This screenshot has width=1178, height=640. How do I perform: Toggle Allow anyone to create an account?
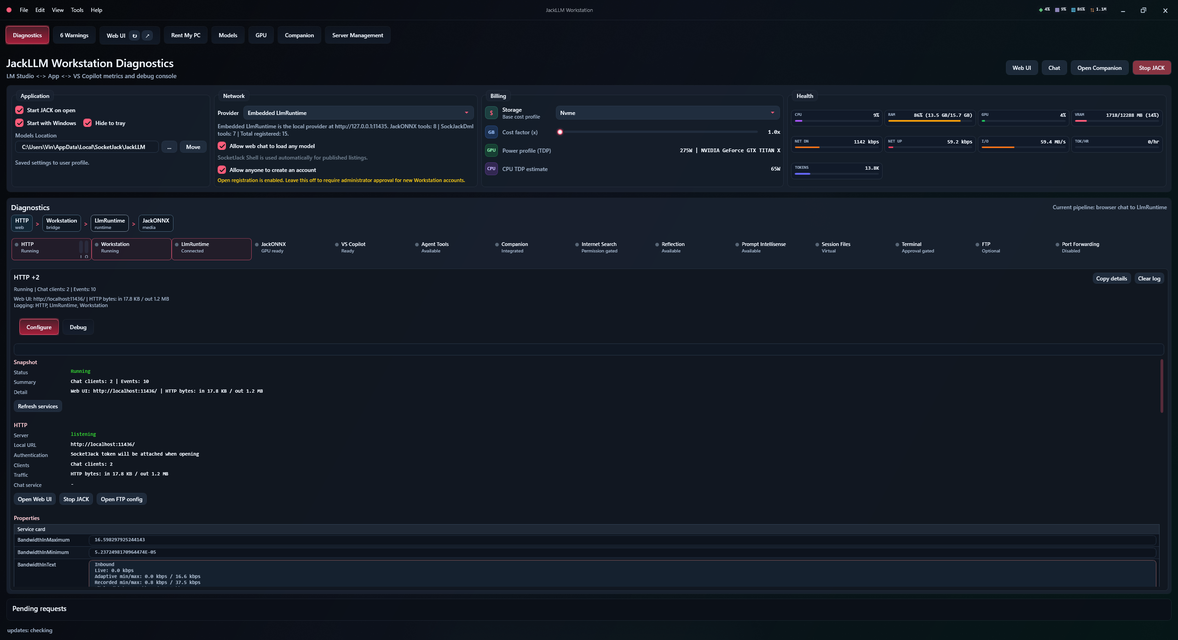click(x=222, y=170)
